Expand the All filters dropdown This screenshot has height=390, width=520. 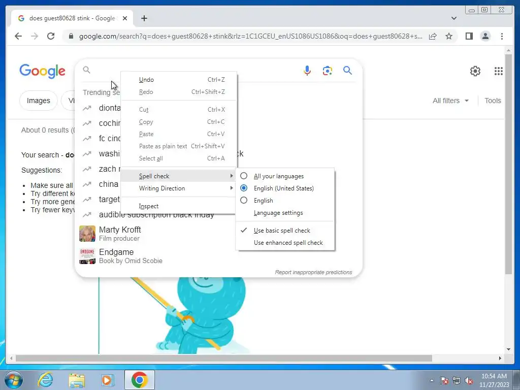(451, 101)
